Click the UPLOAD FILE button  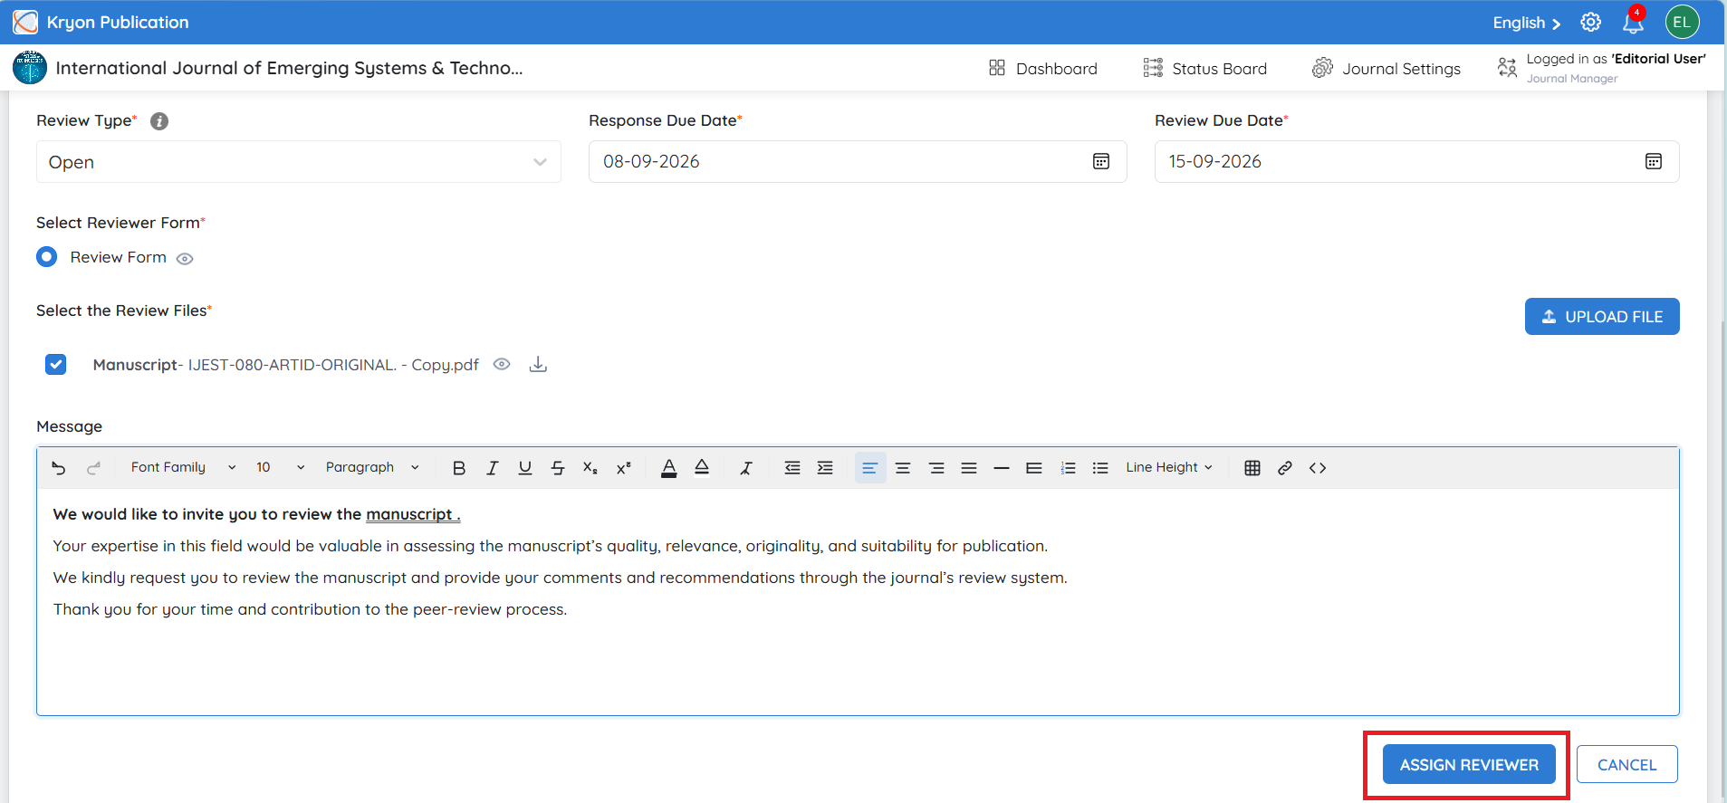pyautogui.click(x=1602, y=316)
